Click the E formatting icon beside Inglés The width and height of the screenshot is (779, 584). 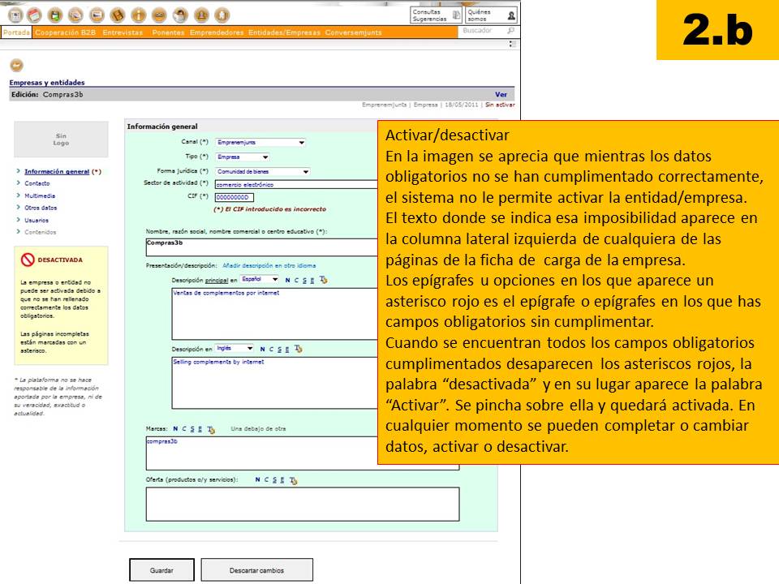tap(287, 348)
